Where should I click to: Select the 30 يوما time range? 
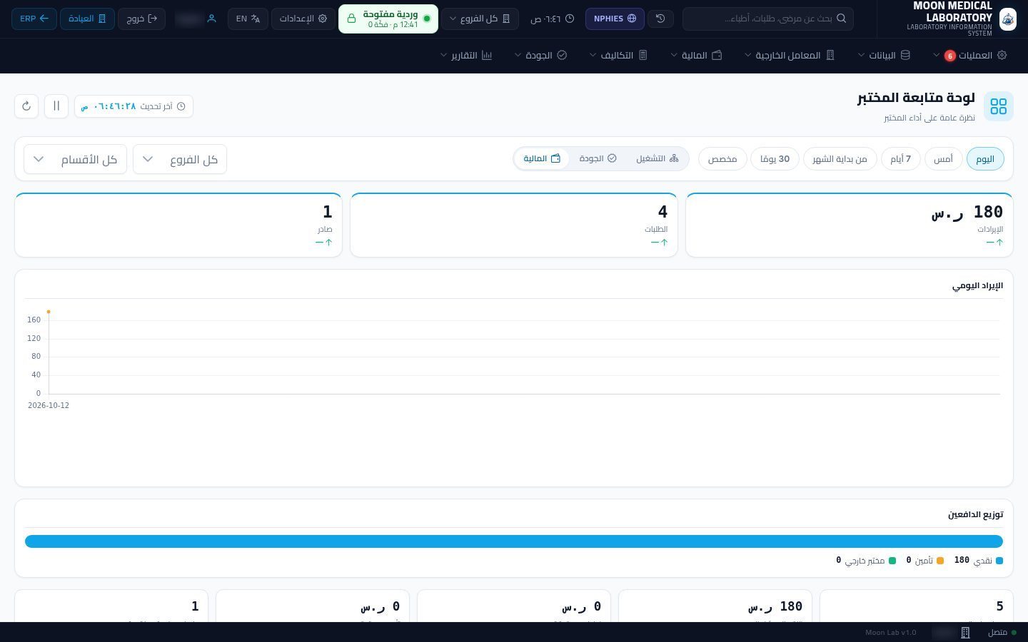pos(775,158)
